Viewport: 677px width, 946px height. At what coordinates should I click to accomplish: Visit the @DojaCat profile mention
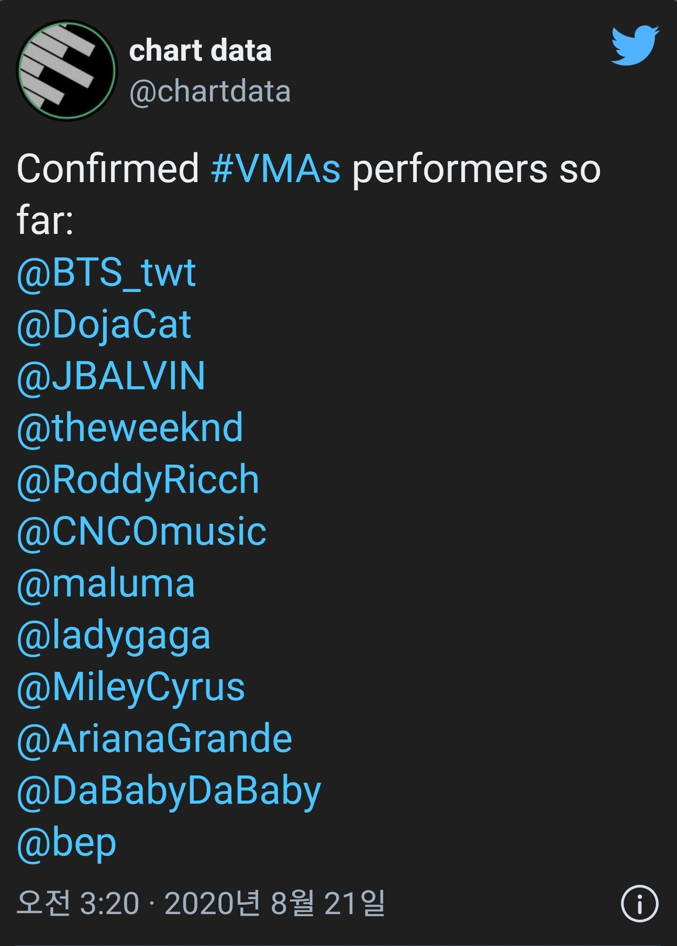(104, 324)
